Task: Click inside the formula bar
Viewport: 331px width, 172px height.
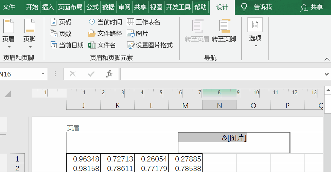Action: coord(222,74)
